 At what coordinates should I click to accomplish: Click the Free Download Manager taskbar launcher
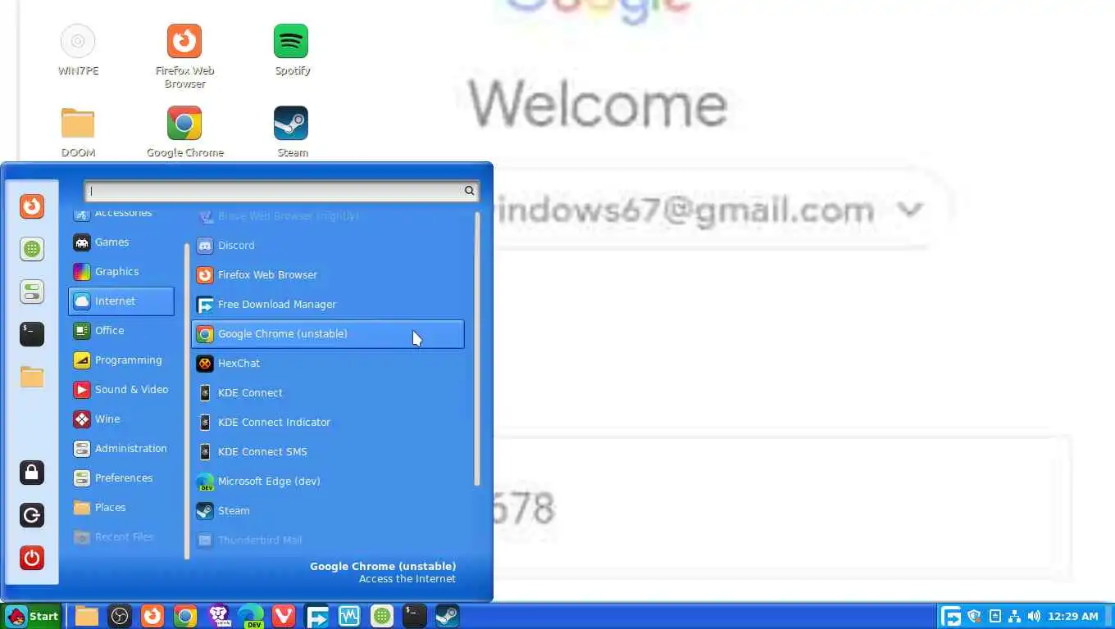(x=316, y=616)
